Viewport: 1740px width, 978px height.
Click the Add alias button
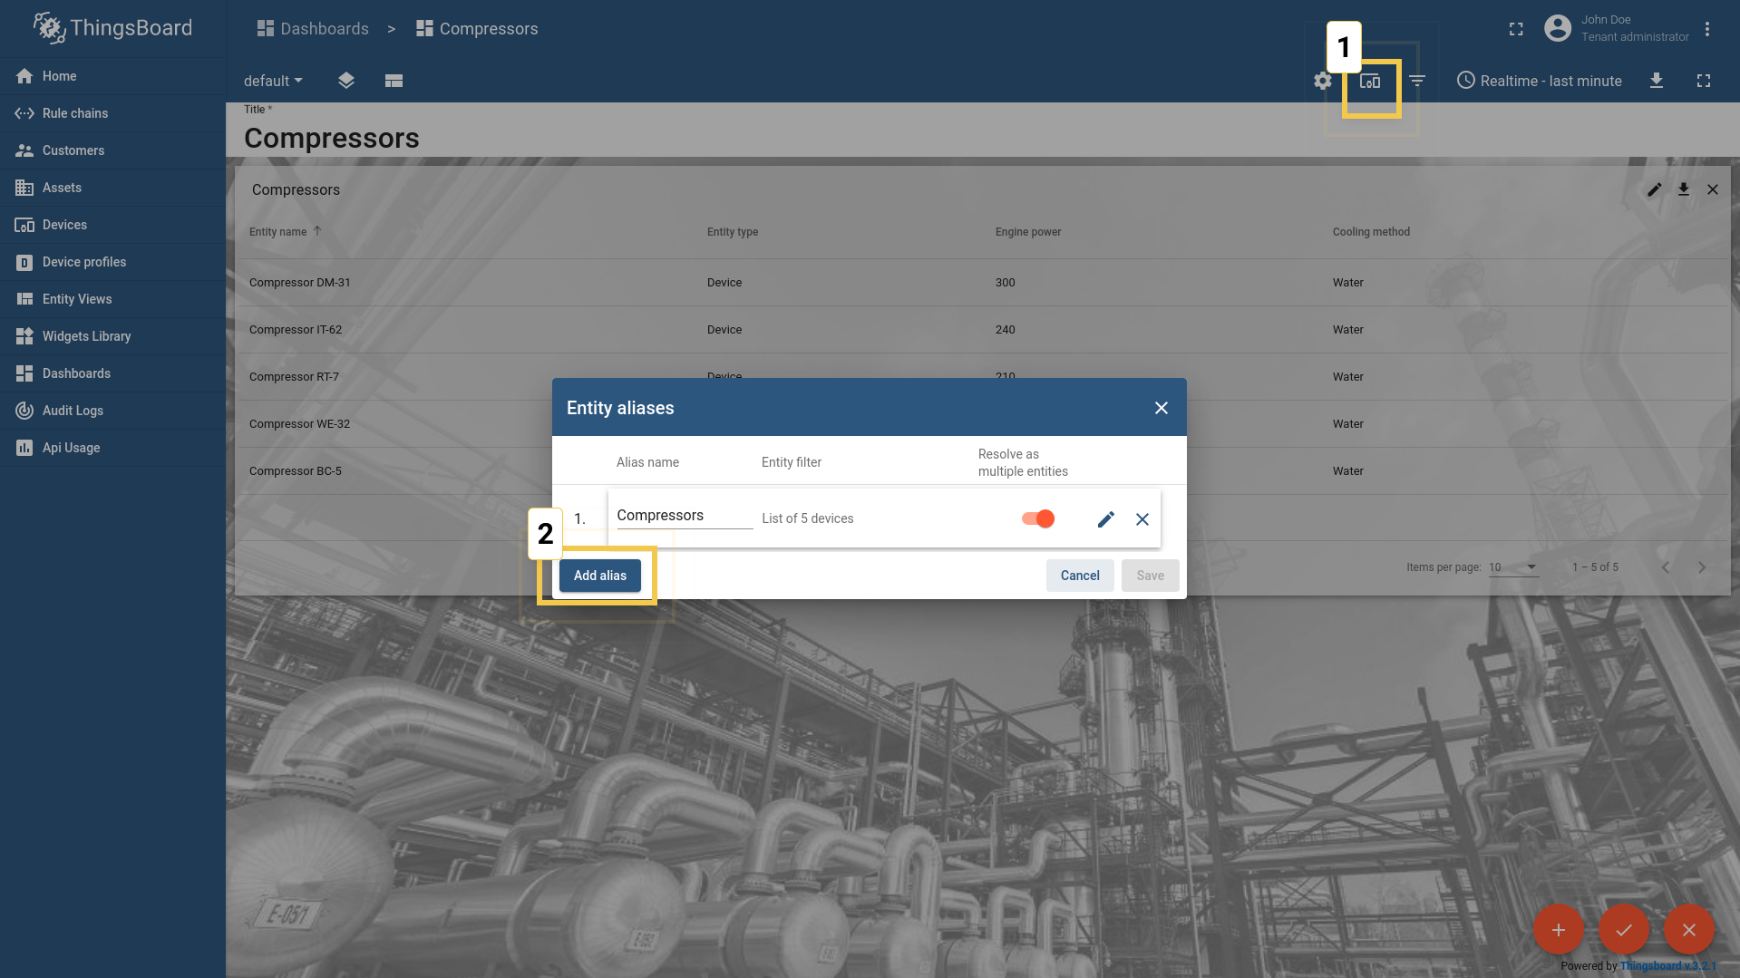click(600, 576)
